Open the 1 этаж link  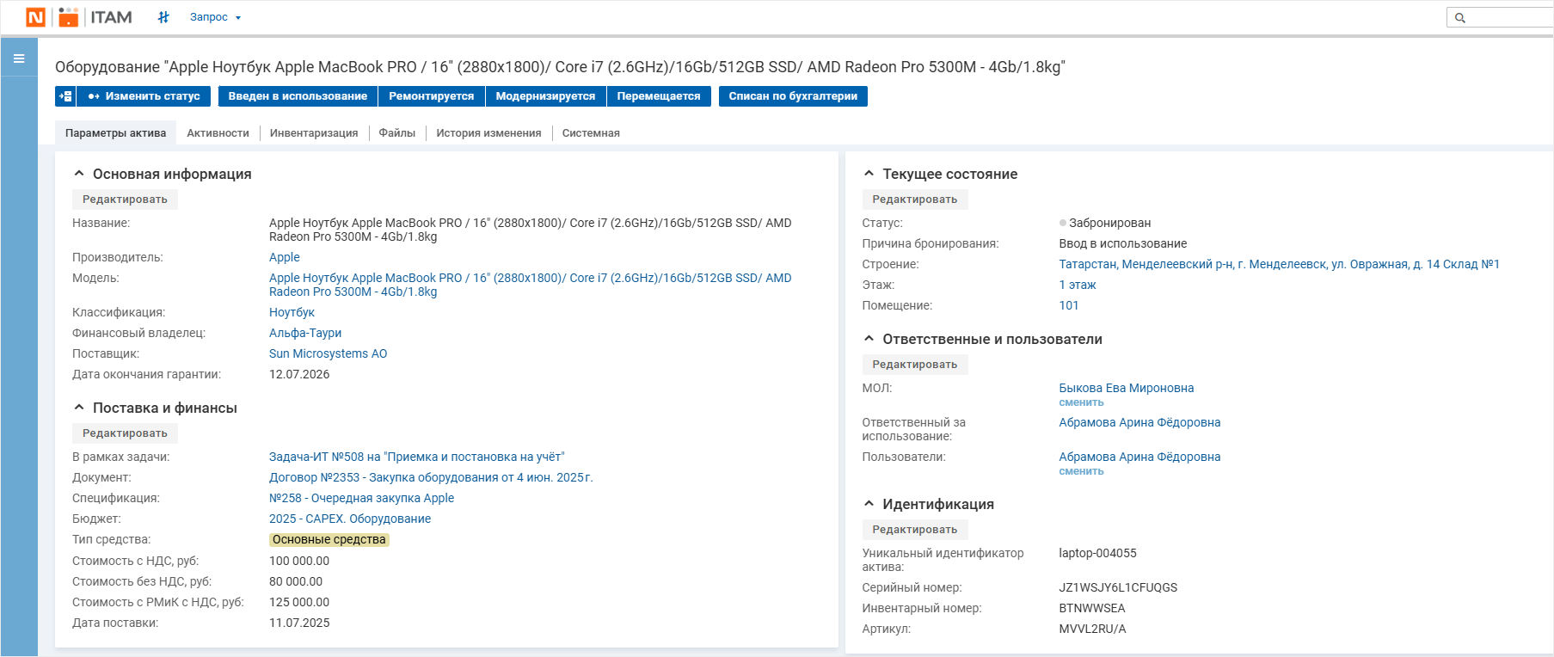(x=1078, y=285)
